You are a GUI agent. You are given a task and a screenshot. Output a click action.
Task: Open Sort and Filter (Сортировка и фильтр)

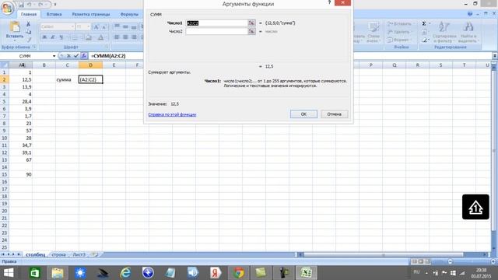click(444, 32)
